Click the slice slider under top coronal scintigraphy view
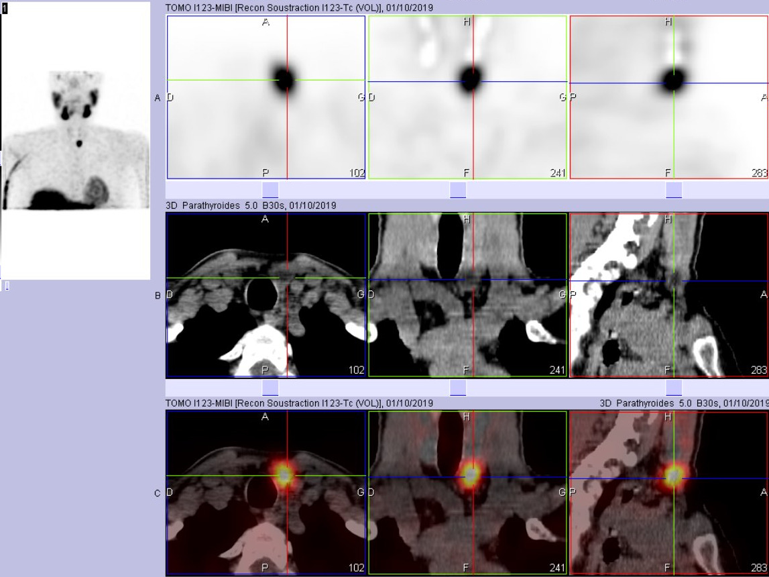This screenshot has height=577, width=769. coord(458,191)
